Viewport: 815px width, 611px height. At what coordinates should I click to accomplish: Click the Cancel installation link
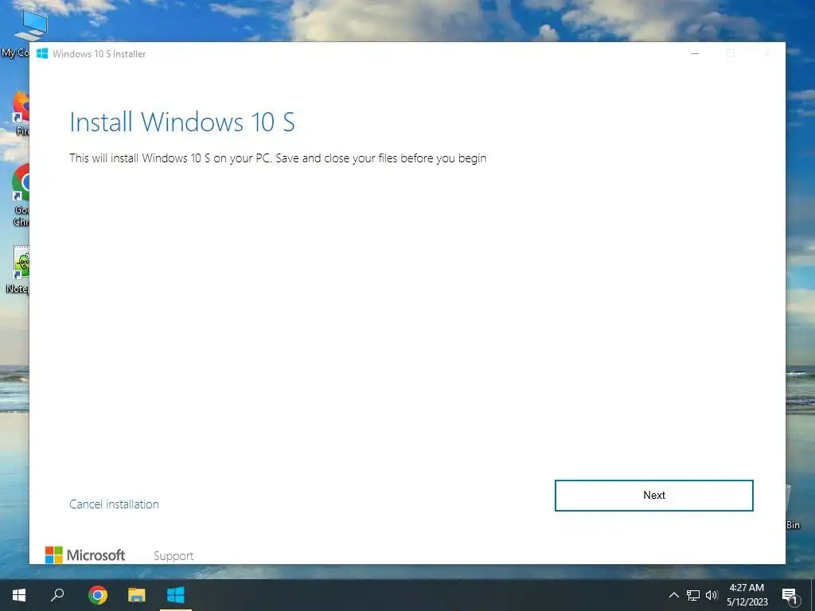114,504
